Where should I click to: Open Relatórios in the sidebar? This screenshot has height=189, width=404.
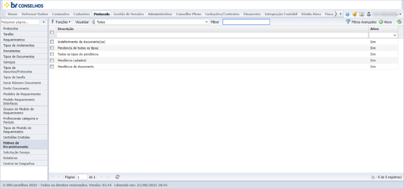(24, 158)
